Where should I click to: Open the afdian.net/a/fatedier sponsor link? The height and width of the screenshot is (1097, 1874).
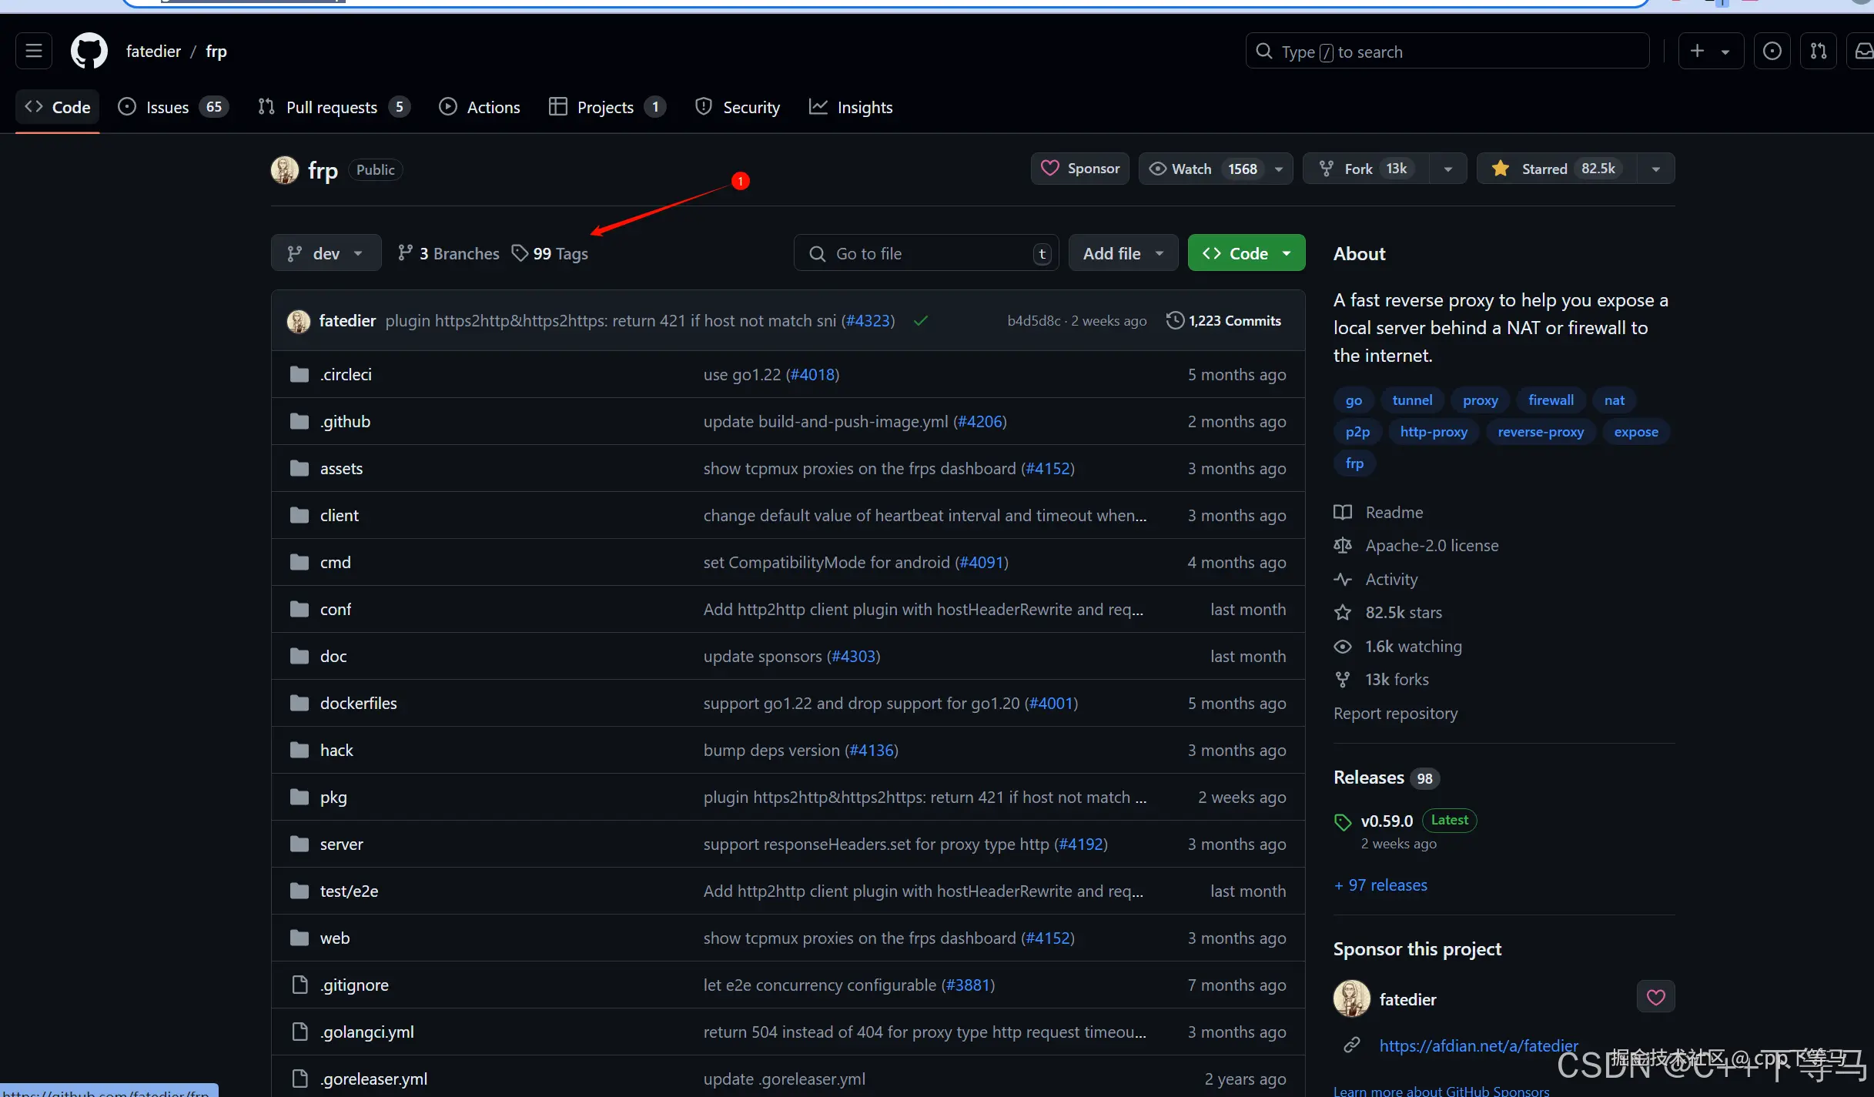[x=1478, y=1045]
